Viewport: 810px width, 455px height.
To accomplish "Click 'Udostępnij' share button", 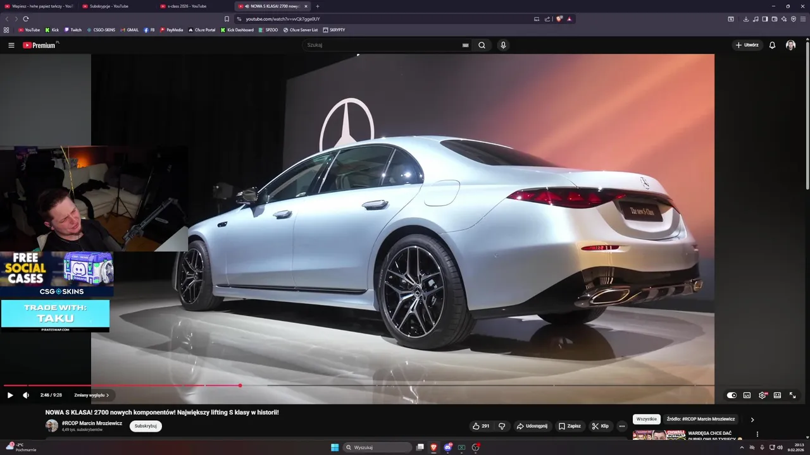I will pyautogui.click(x=532, y=426).
